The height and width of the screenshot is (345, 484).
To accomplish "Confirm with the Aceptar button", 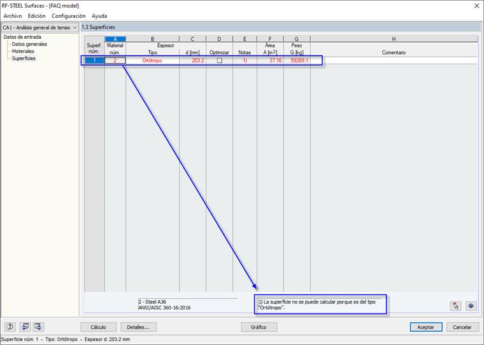I will 425,327.
